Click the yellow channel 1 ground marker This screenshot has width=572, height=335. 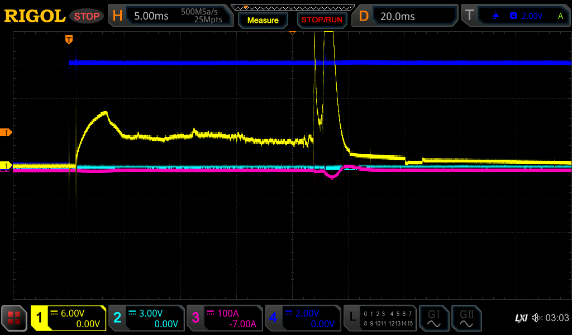tap(7, 166)
